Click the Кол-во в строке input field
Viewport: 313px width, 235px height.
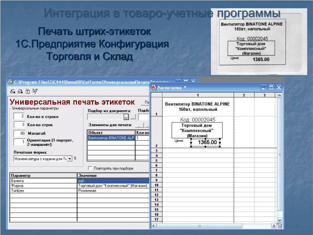(x=19, y=116)
